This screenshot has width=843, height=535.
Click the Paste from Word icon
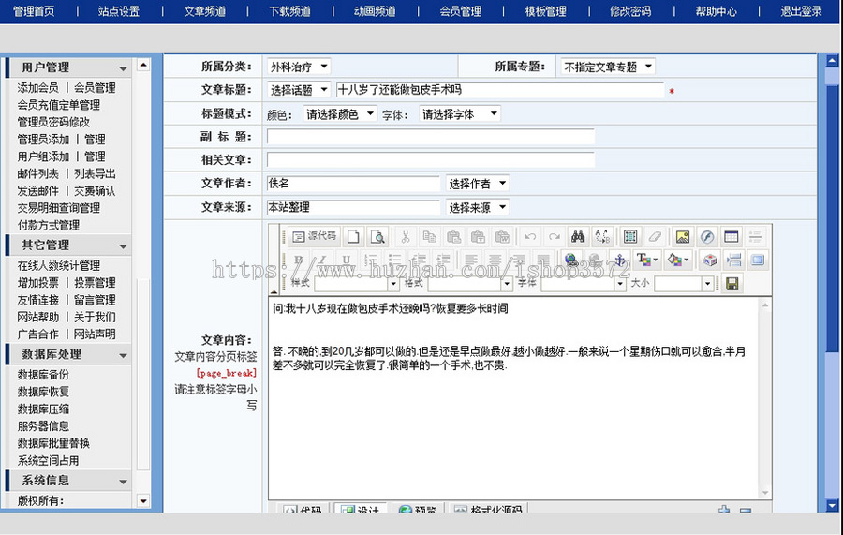click(x=502, y=237)
